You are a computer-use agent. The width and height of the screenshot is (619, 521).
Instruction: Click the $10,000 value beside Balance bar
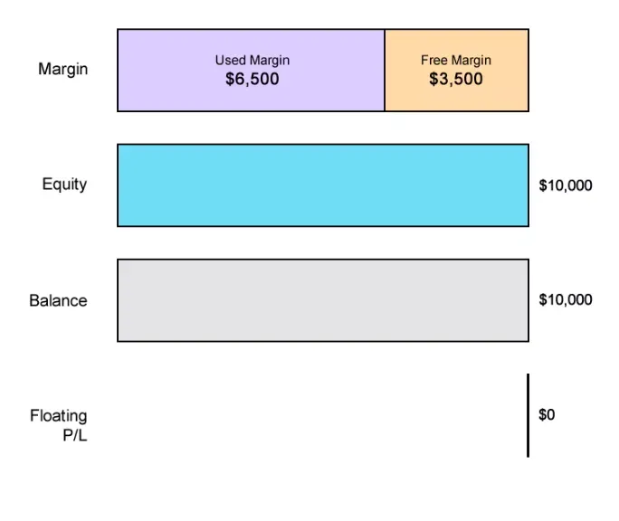coord(566,299)
